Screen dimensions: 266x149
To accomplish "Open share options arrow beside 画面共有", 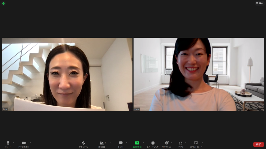I will (143, 143).
